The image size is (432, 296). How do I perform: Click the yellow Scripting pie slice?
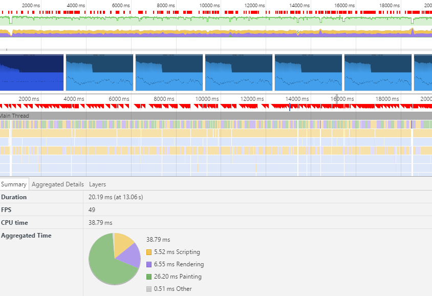(123, 242)
